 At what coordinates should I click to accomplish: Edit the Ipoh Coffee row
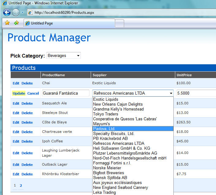click(x=16, y=141)
